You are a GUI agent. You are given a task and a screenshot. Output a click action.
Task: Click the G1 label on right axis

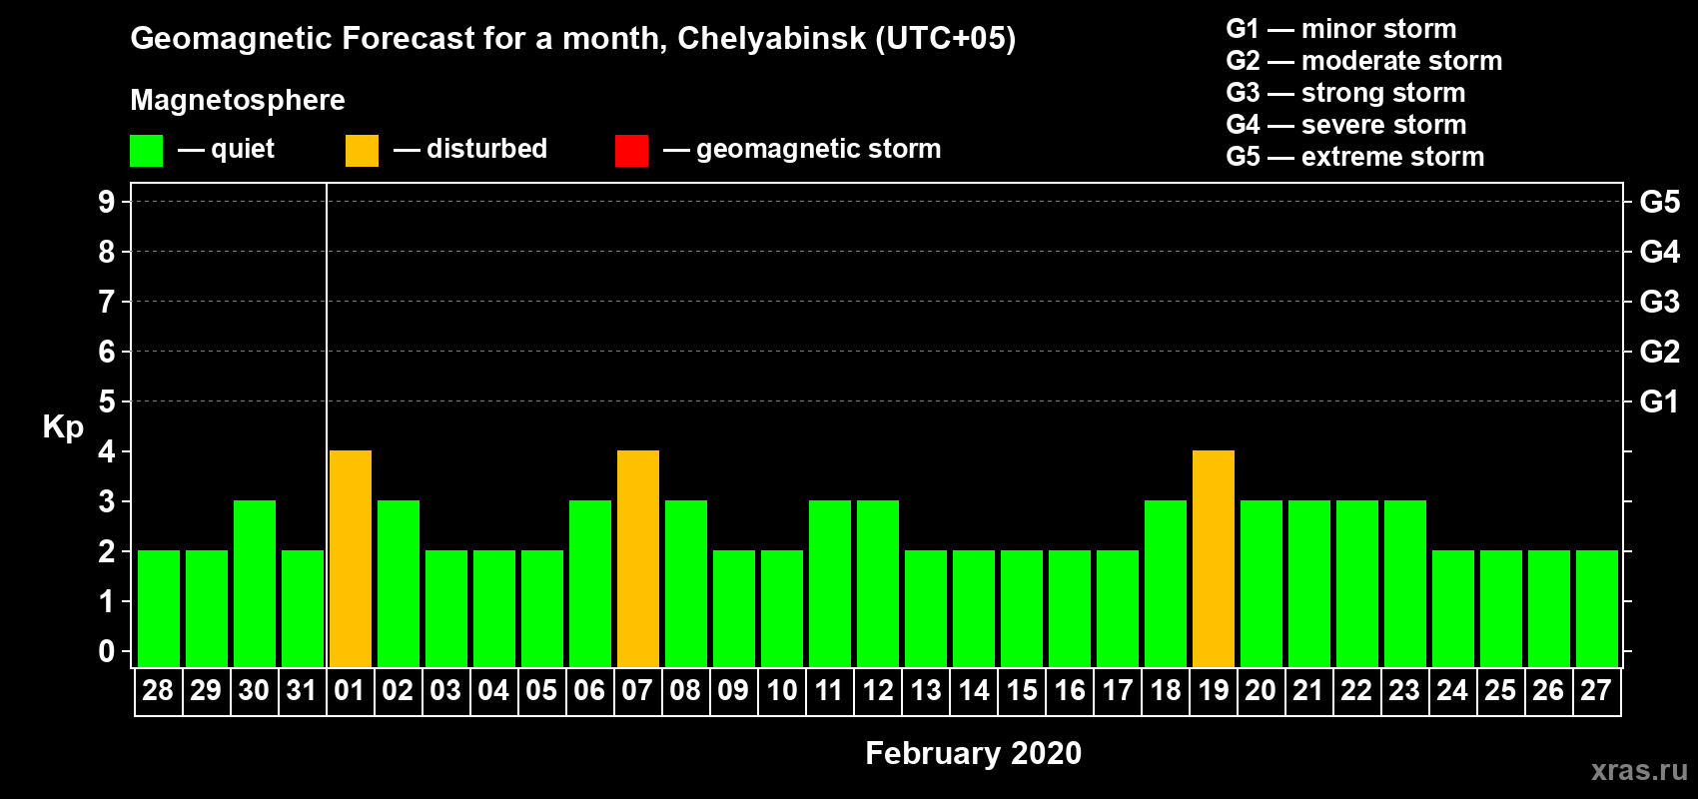[x=1660, y=401]
